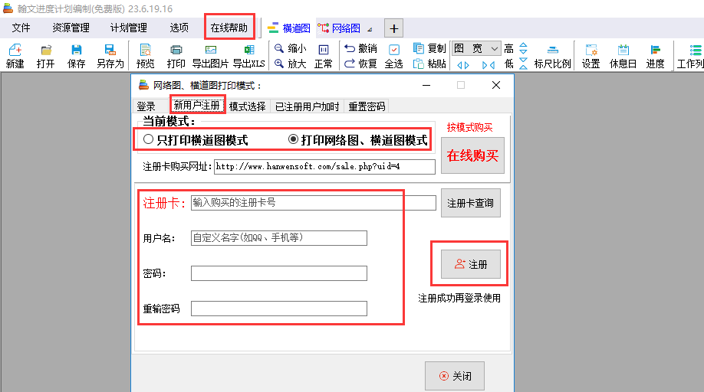Open the 在线帮助 menu

click(x=229, y=28)
